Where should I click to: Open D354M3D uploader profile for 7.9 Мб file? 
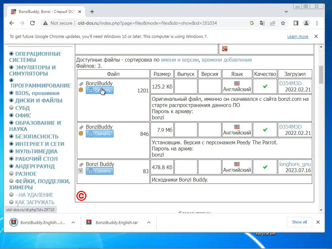pos(290,127)
